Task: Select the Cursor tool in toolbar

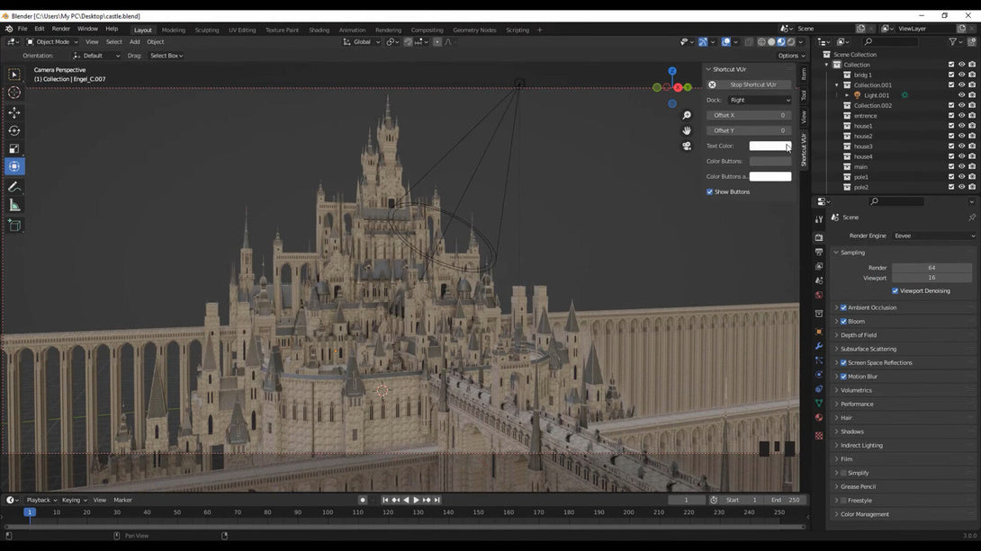Action: coord(14,93)
